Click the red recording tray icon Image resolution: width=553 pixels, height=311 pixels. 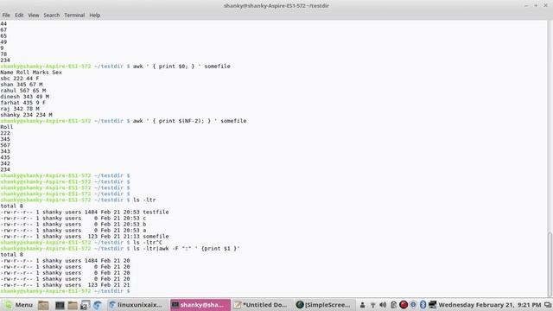click(x=404, y=305)
